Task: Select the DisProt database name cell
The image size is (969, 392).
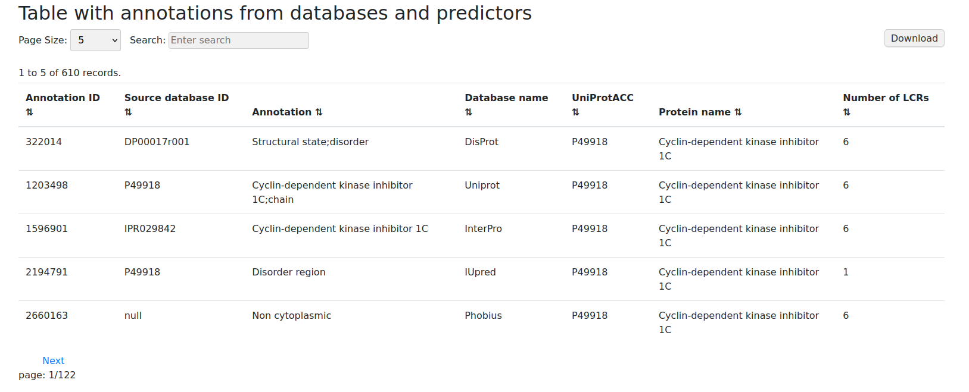Action: 481,142
